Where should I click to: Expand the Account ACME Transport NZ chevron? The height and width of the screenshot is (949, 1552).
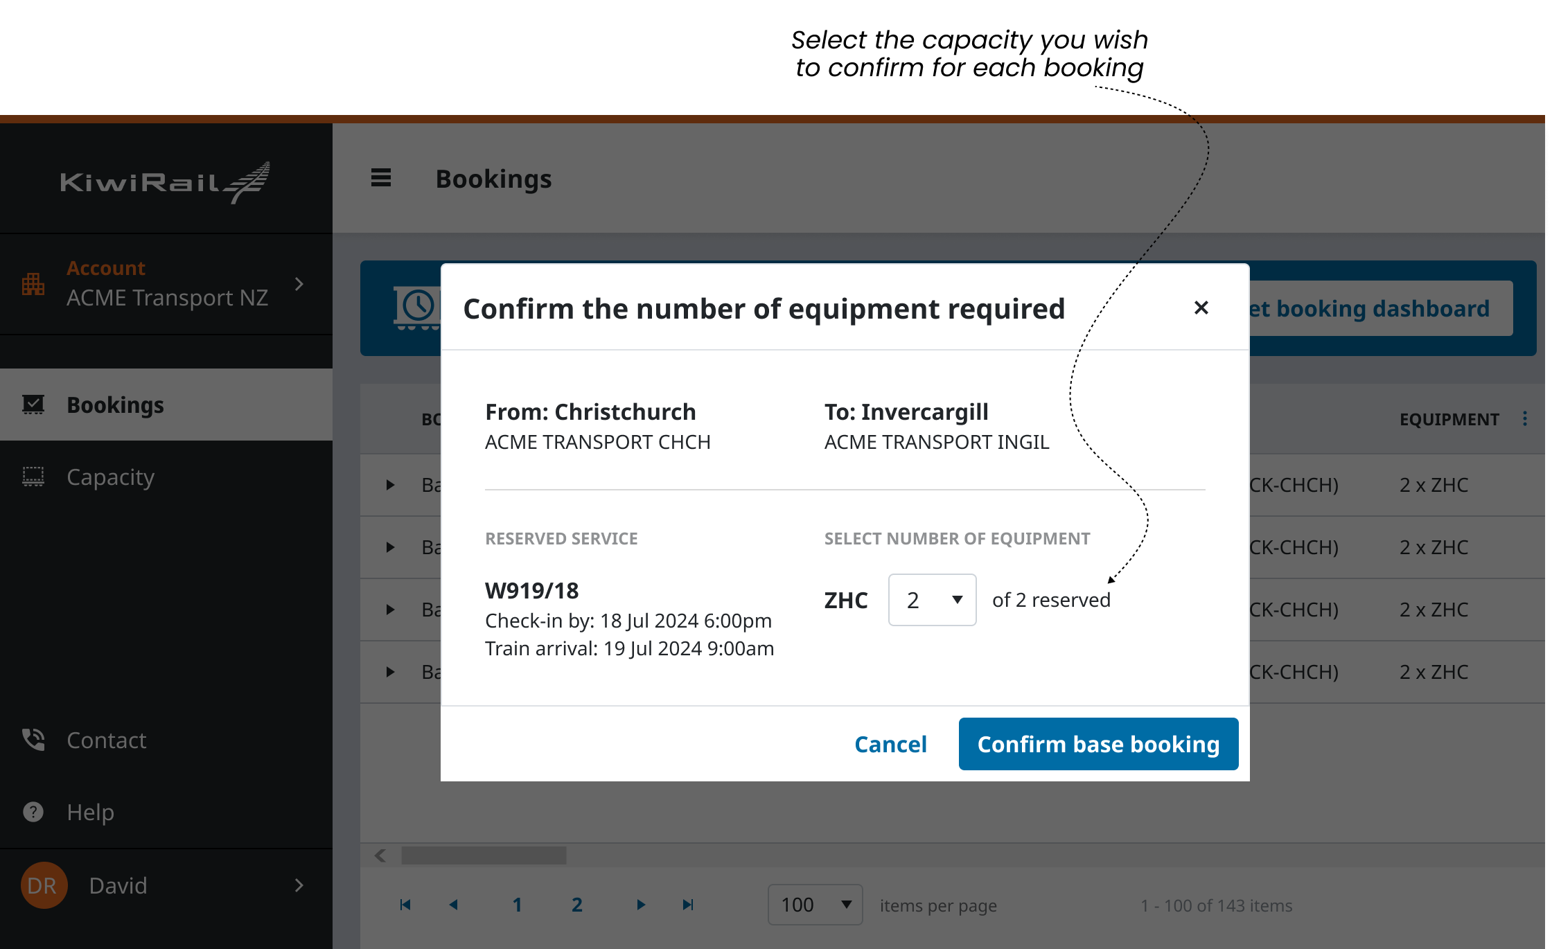coord(299,284)
